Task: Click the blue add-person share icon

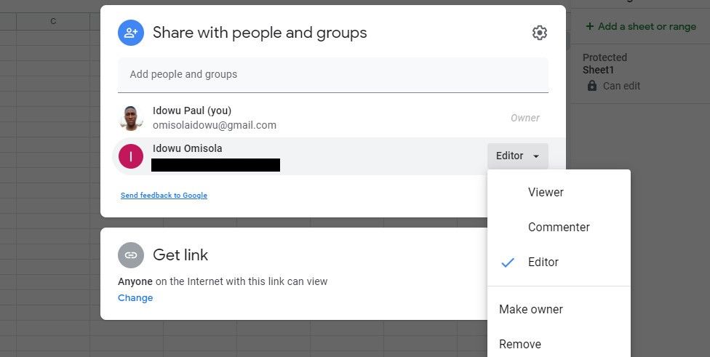Action: coord(131,33)
